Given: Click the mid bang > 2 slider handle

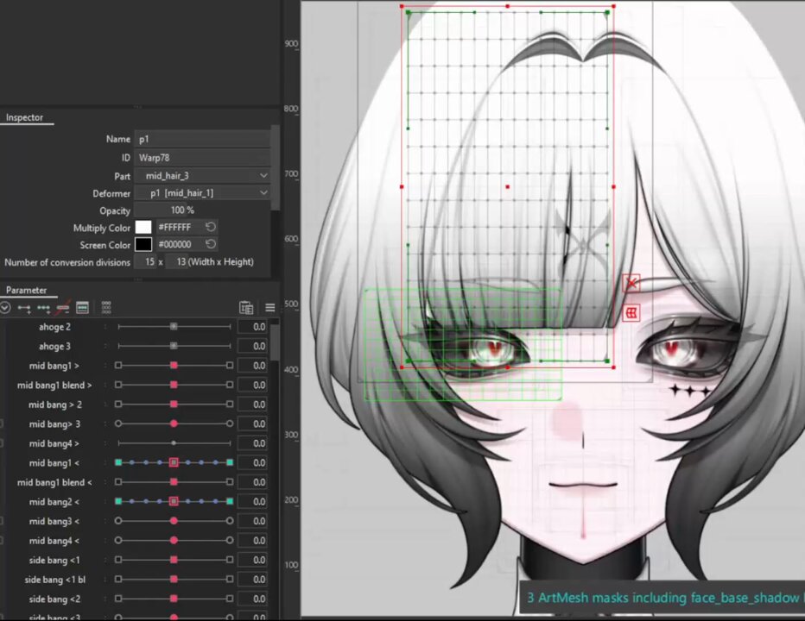Looking at the screenshot, I should [174, 405].
